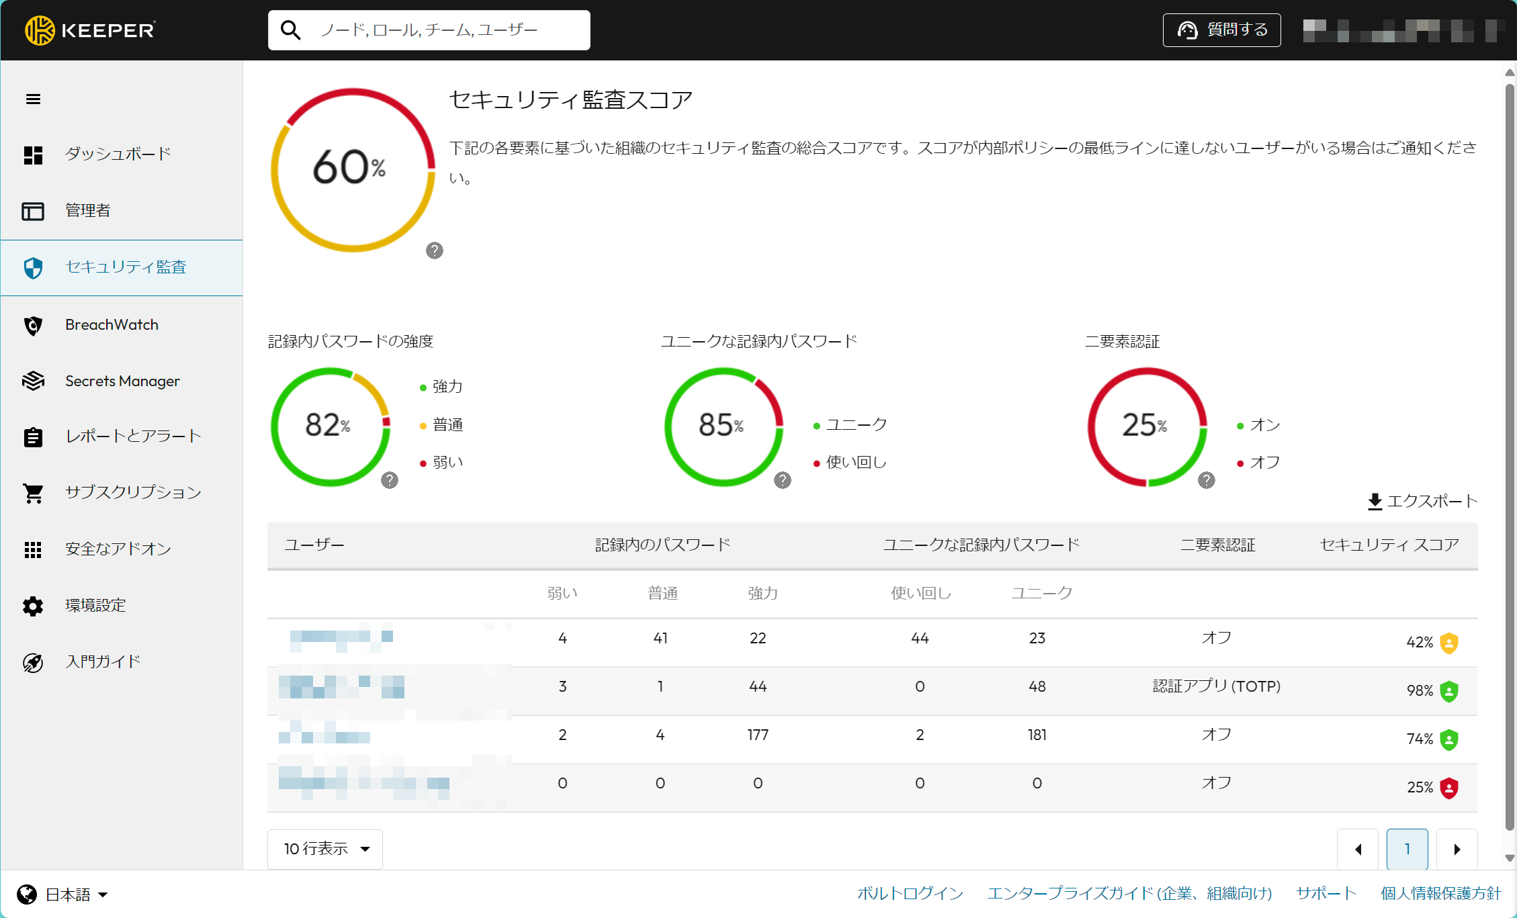1517x918 pixels.
Task: Open 管理者 from the sidebar menu
Action: tap(87, 211)
